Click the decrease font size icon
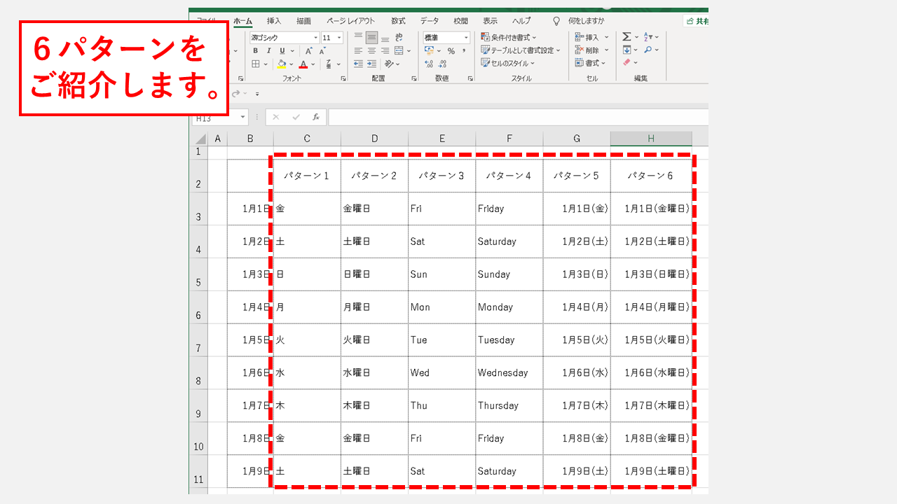 (322, 50)
